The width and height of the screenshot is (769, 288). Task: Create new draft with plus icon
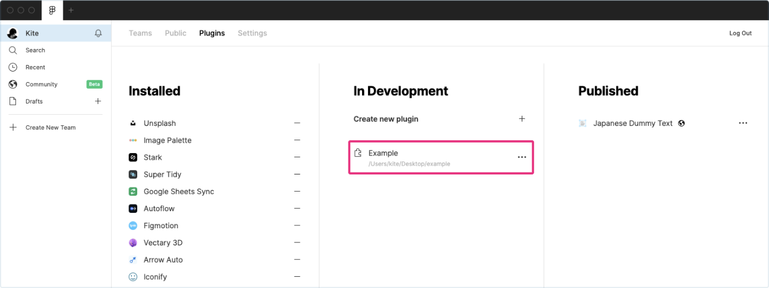click(98, 101)
